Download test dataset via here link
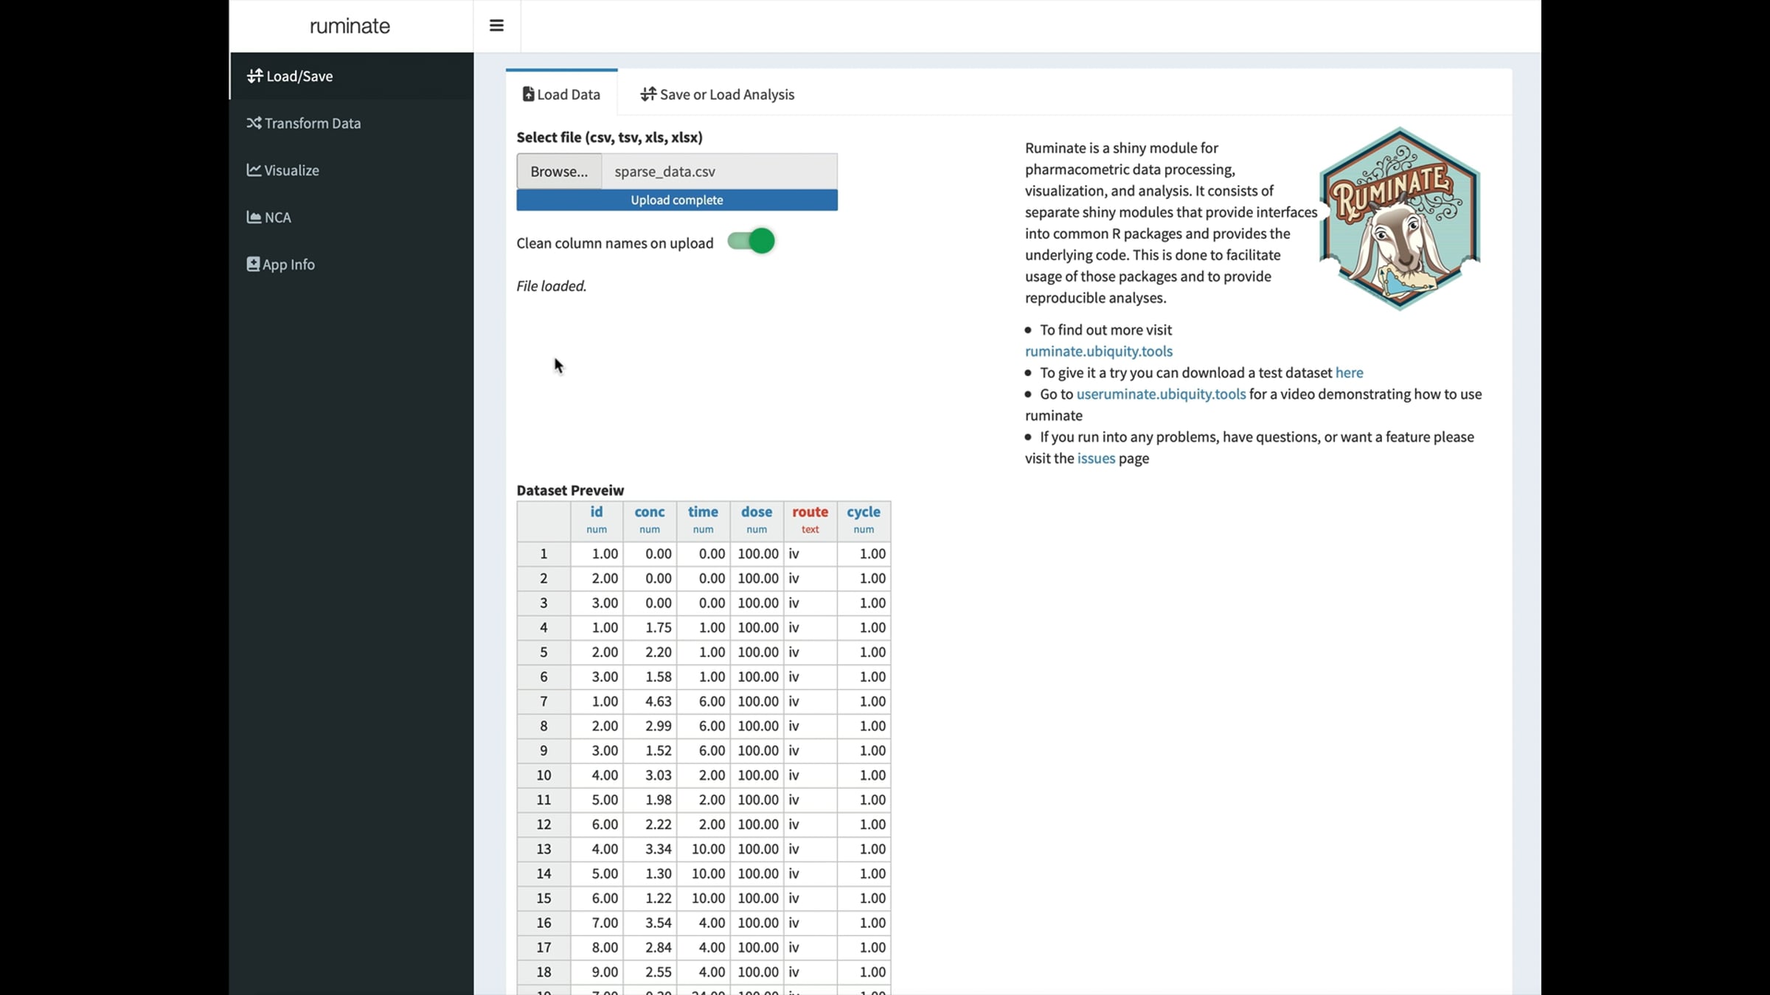Image resolution: width=1770 pixels, height=995 pixels. click(x=1349, y=373)
